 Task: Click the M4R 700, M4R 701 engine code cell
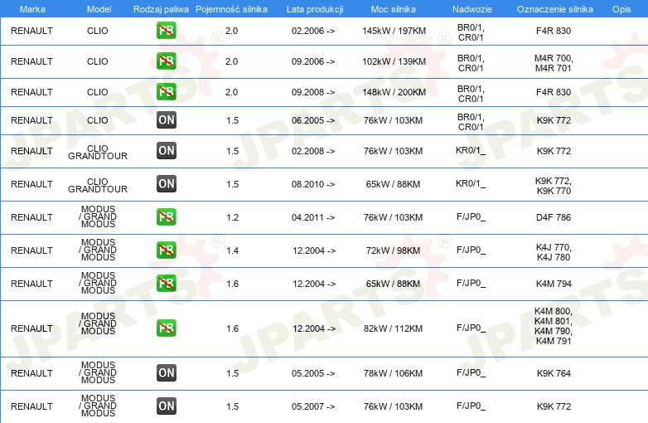554,63
